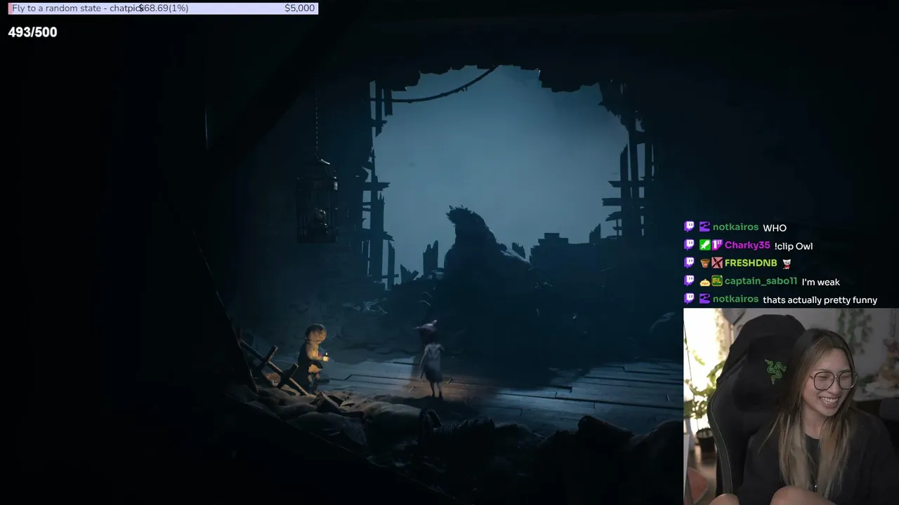Click the "WHO" chat message text

(775, 228)
